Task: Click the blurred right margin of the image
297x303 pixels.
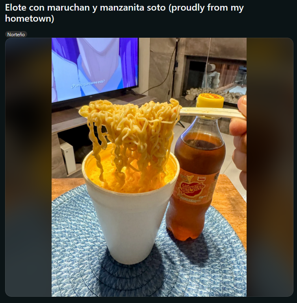Action: tap(270, 167)
